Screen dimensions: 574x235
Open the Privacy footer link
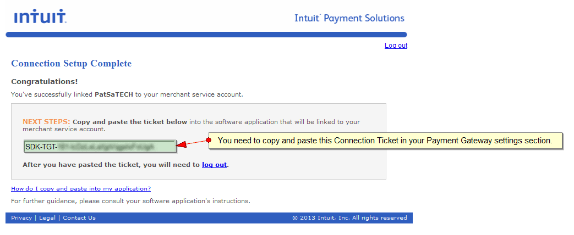pos(21,218)
